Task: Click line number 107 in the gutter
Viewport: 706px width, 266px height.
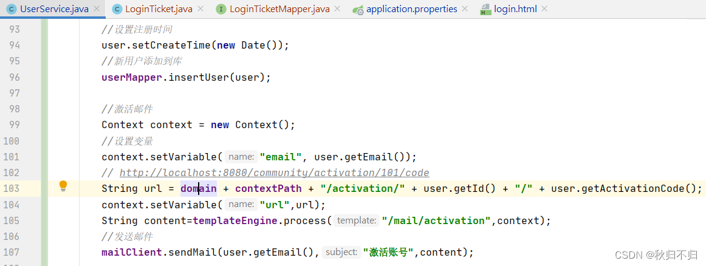Action: (x=13, y=252)
